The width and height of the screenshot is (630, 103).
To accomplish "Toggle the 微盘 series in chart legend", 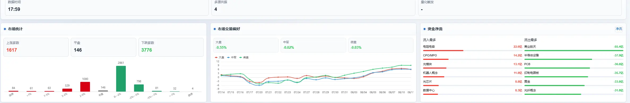I will [244, 57].
